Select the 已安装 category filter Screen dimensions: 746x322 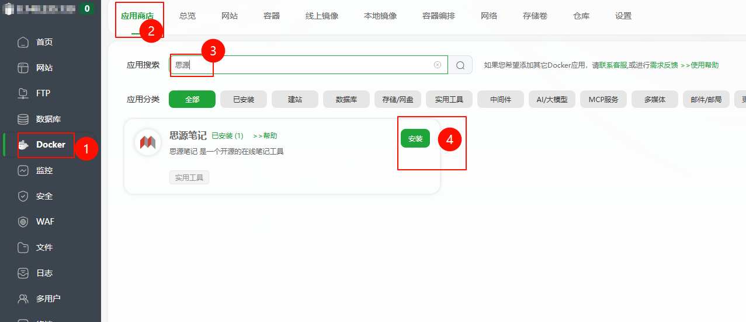244,99
